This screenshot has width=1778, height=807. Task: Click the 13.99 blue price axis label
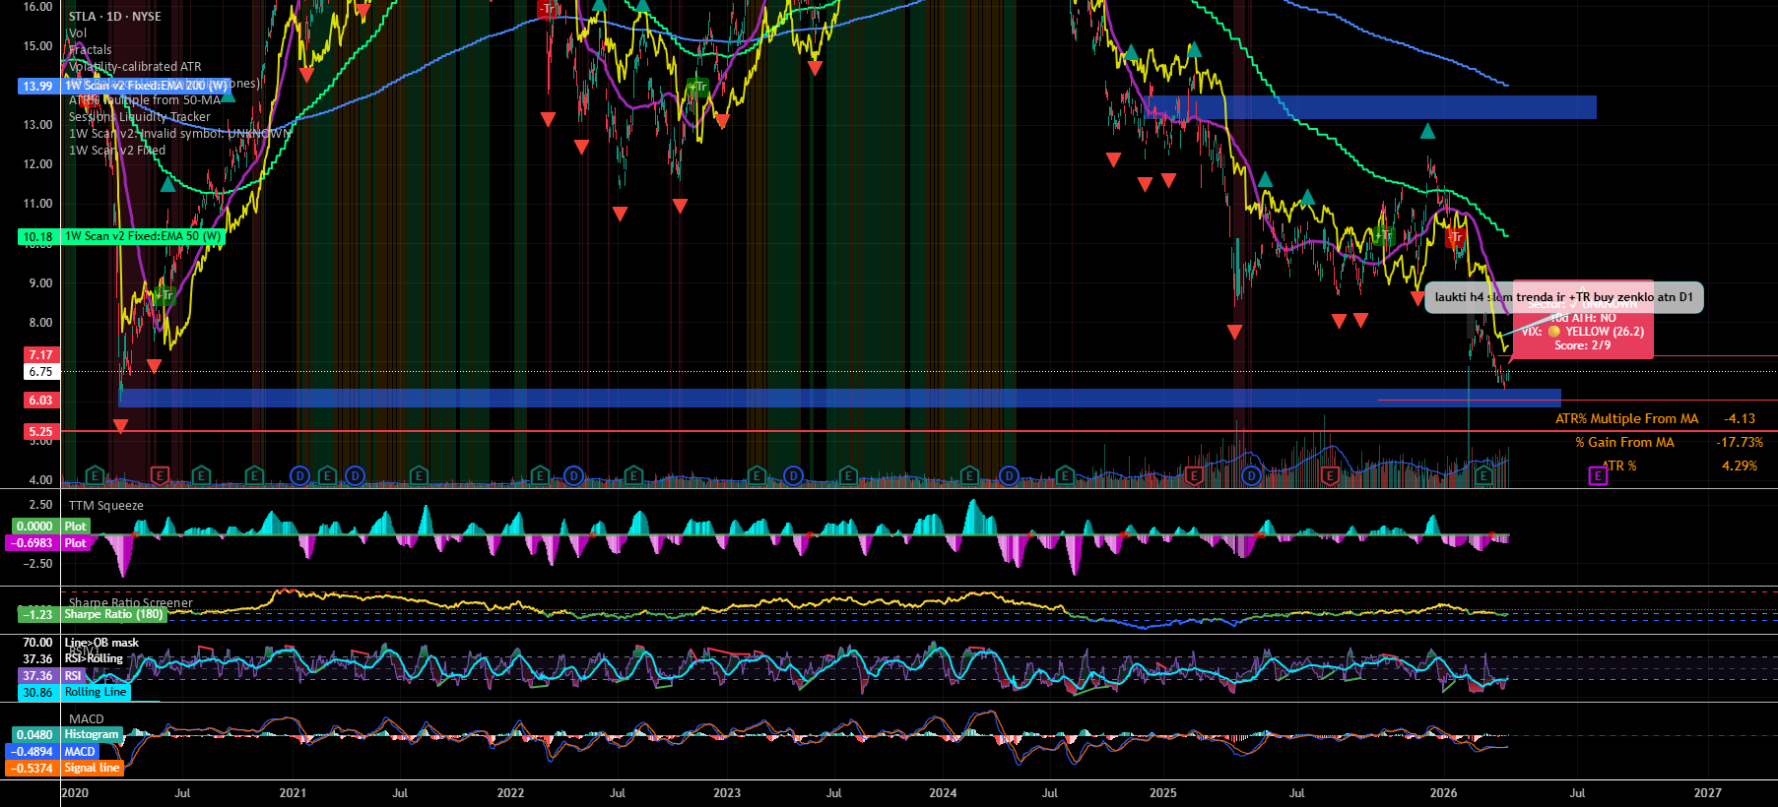(37, 87)
